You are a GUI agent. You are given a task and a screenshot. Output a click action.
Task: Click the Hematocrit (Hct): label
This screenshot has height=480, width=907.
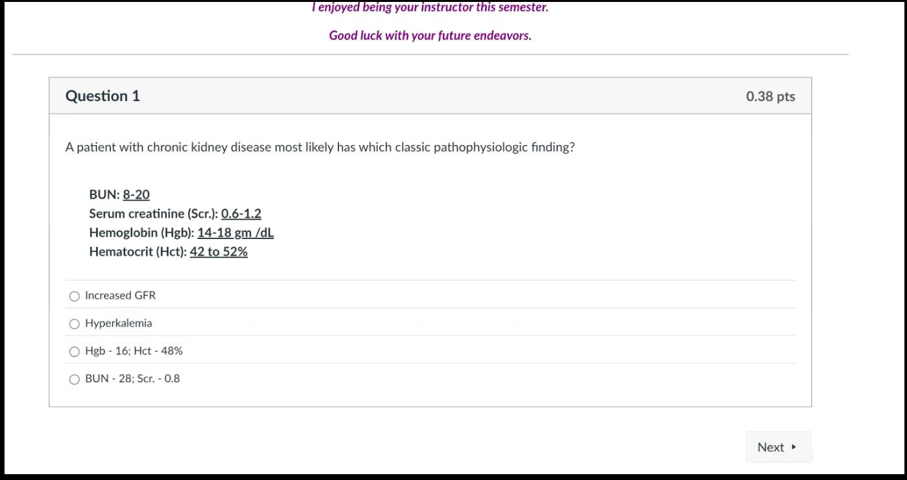138,251
